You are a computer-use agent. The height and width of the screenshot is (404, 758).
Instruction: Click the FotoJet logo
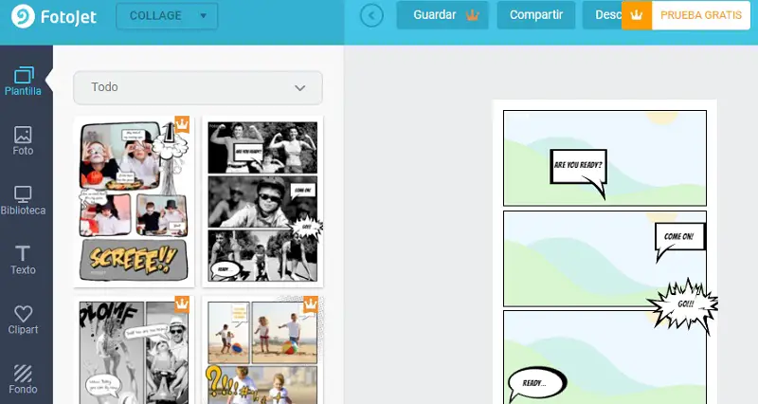[54, 17]
